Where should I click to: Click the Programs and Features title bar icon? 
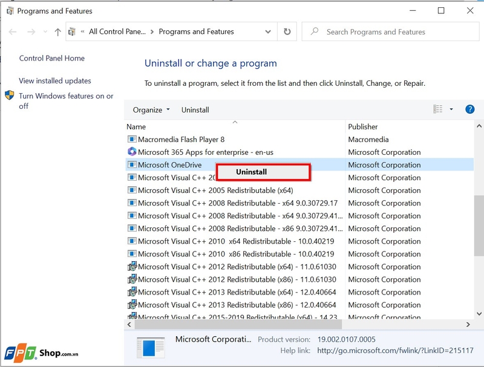[10, 11]
